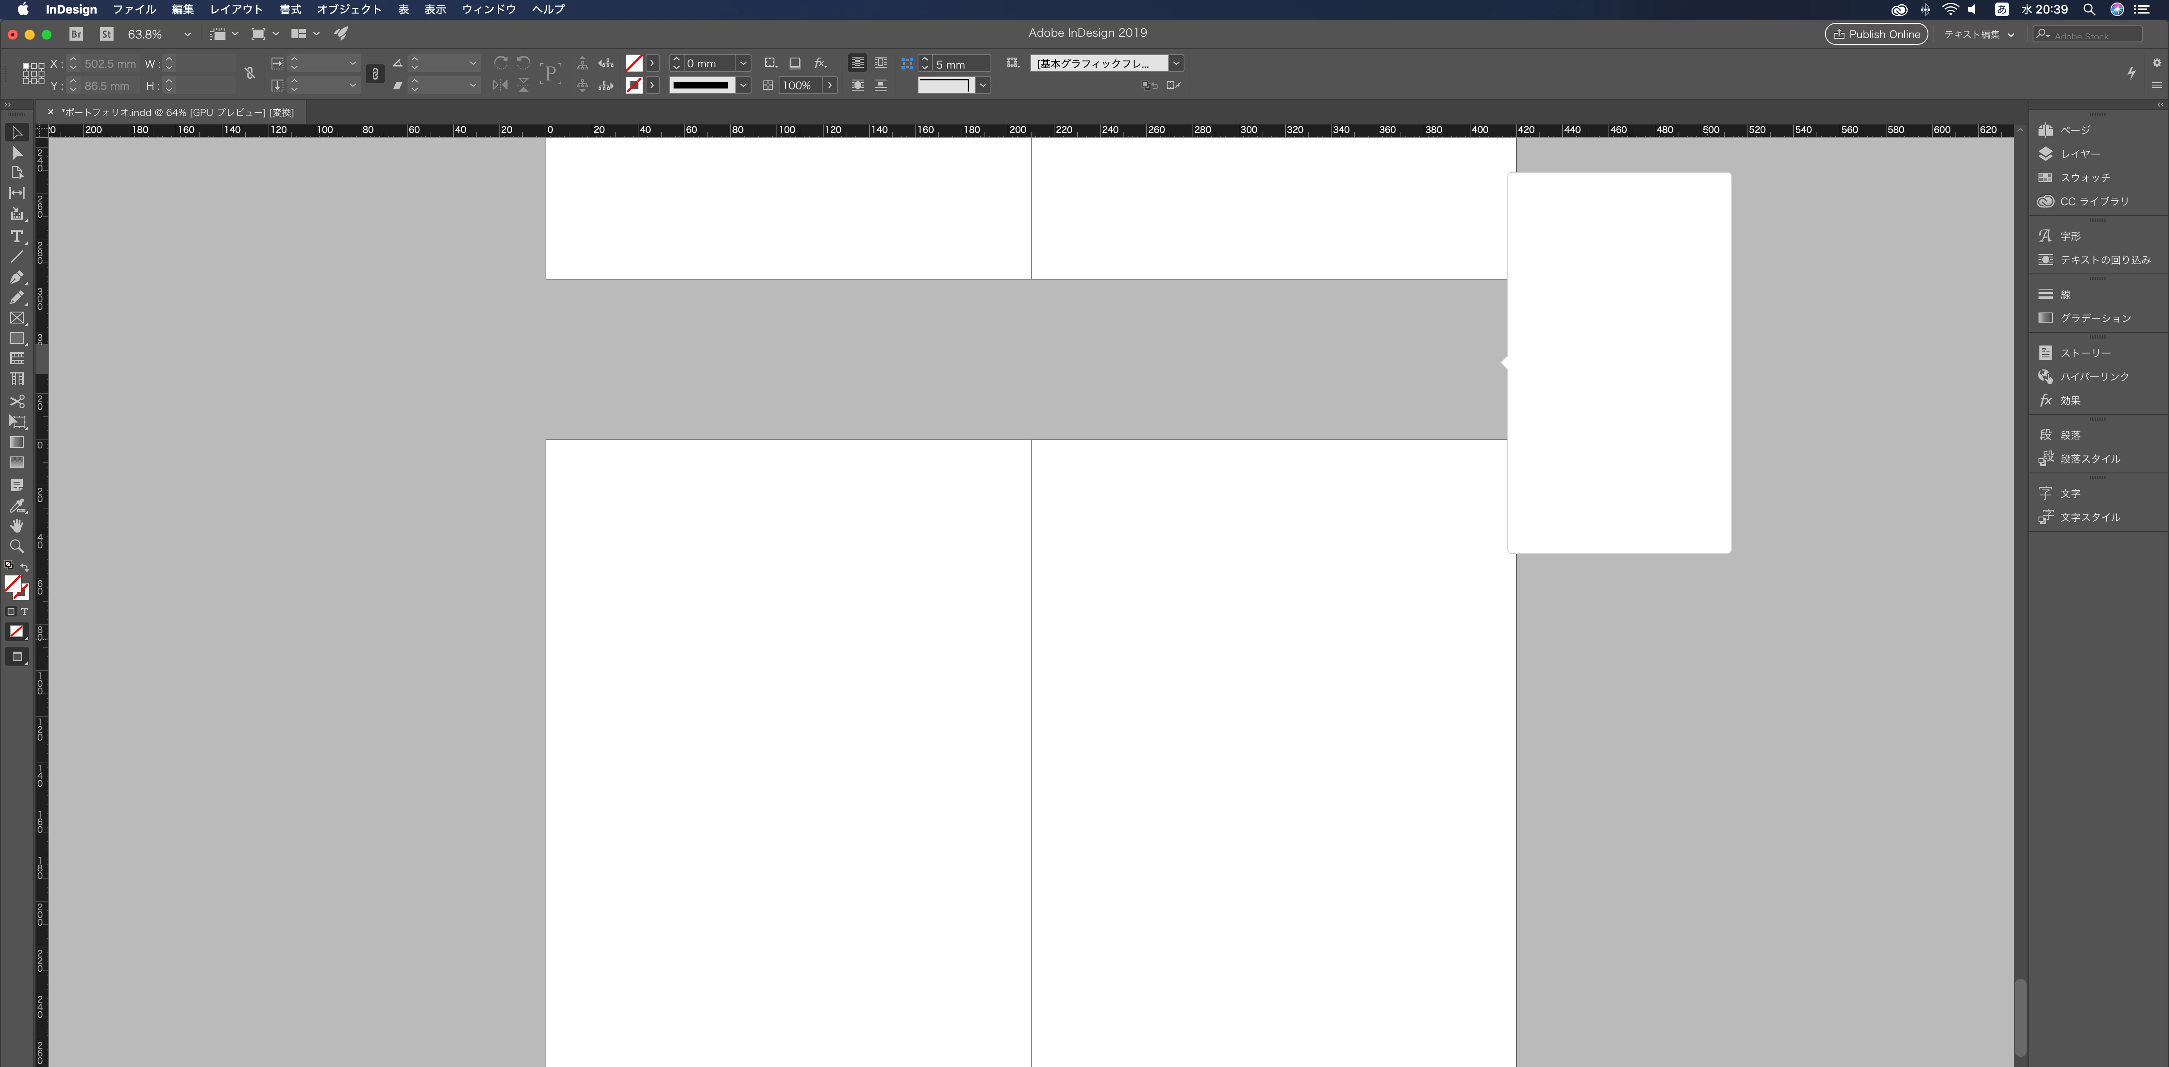Image resolution: width=2169 pixels, height=1067 pixels.
Task: Select the Type tool
Action: tap(16, 236)
